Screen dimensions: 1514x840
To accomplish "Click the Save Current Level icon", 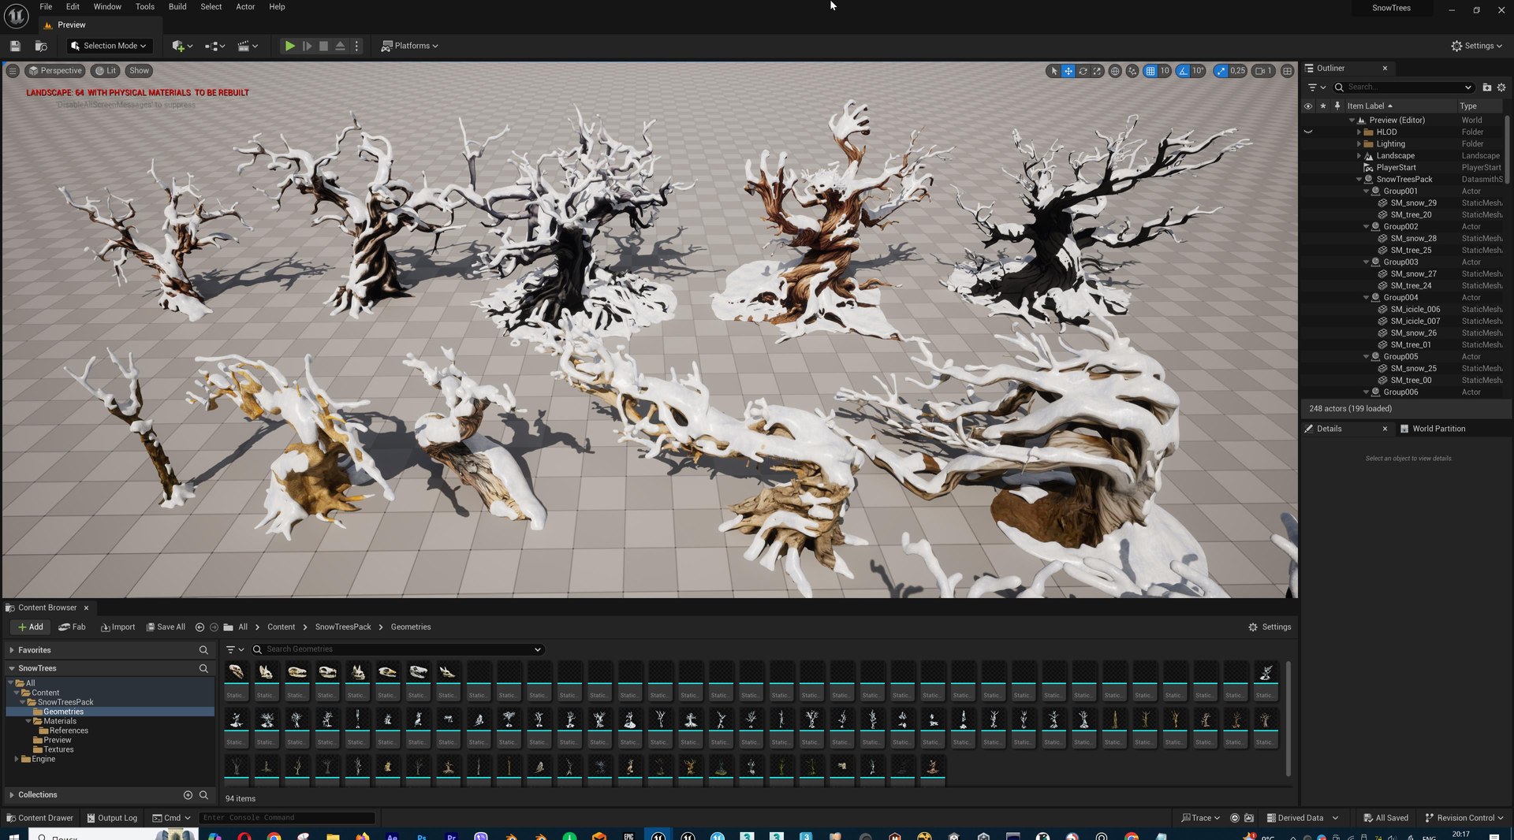I will click(15, 46).
